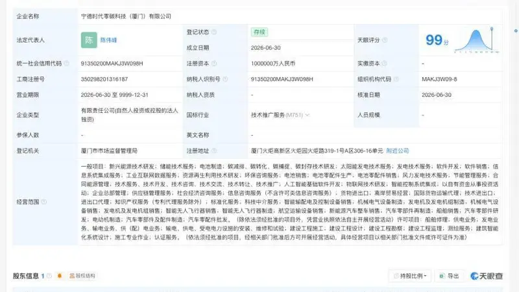
Task: Select organization code MAKJ3W09-8
Action: click(439, 79)
